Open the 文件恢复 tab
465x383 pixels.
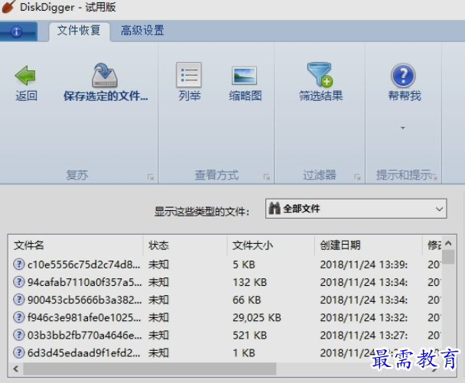[x=79, y=31]
